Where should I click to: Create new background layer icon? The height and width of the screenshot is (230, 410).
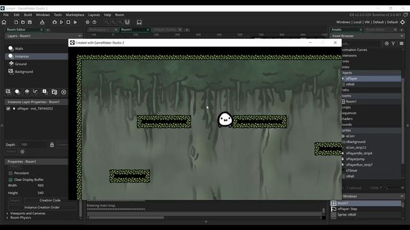(x=8, y=91)
